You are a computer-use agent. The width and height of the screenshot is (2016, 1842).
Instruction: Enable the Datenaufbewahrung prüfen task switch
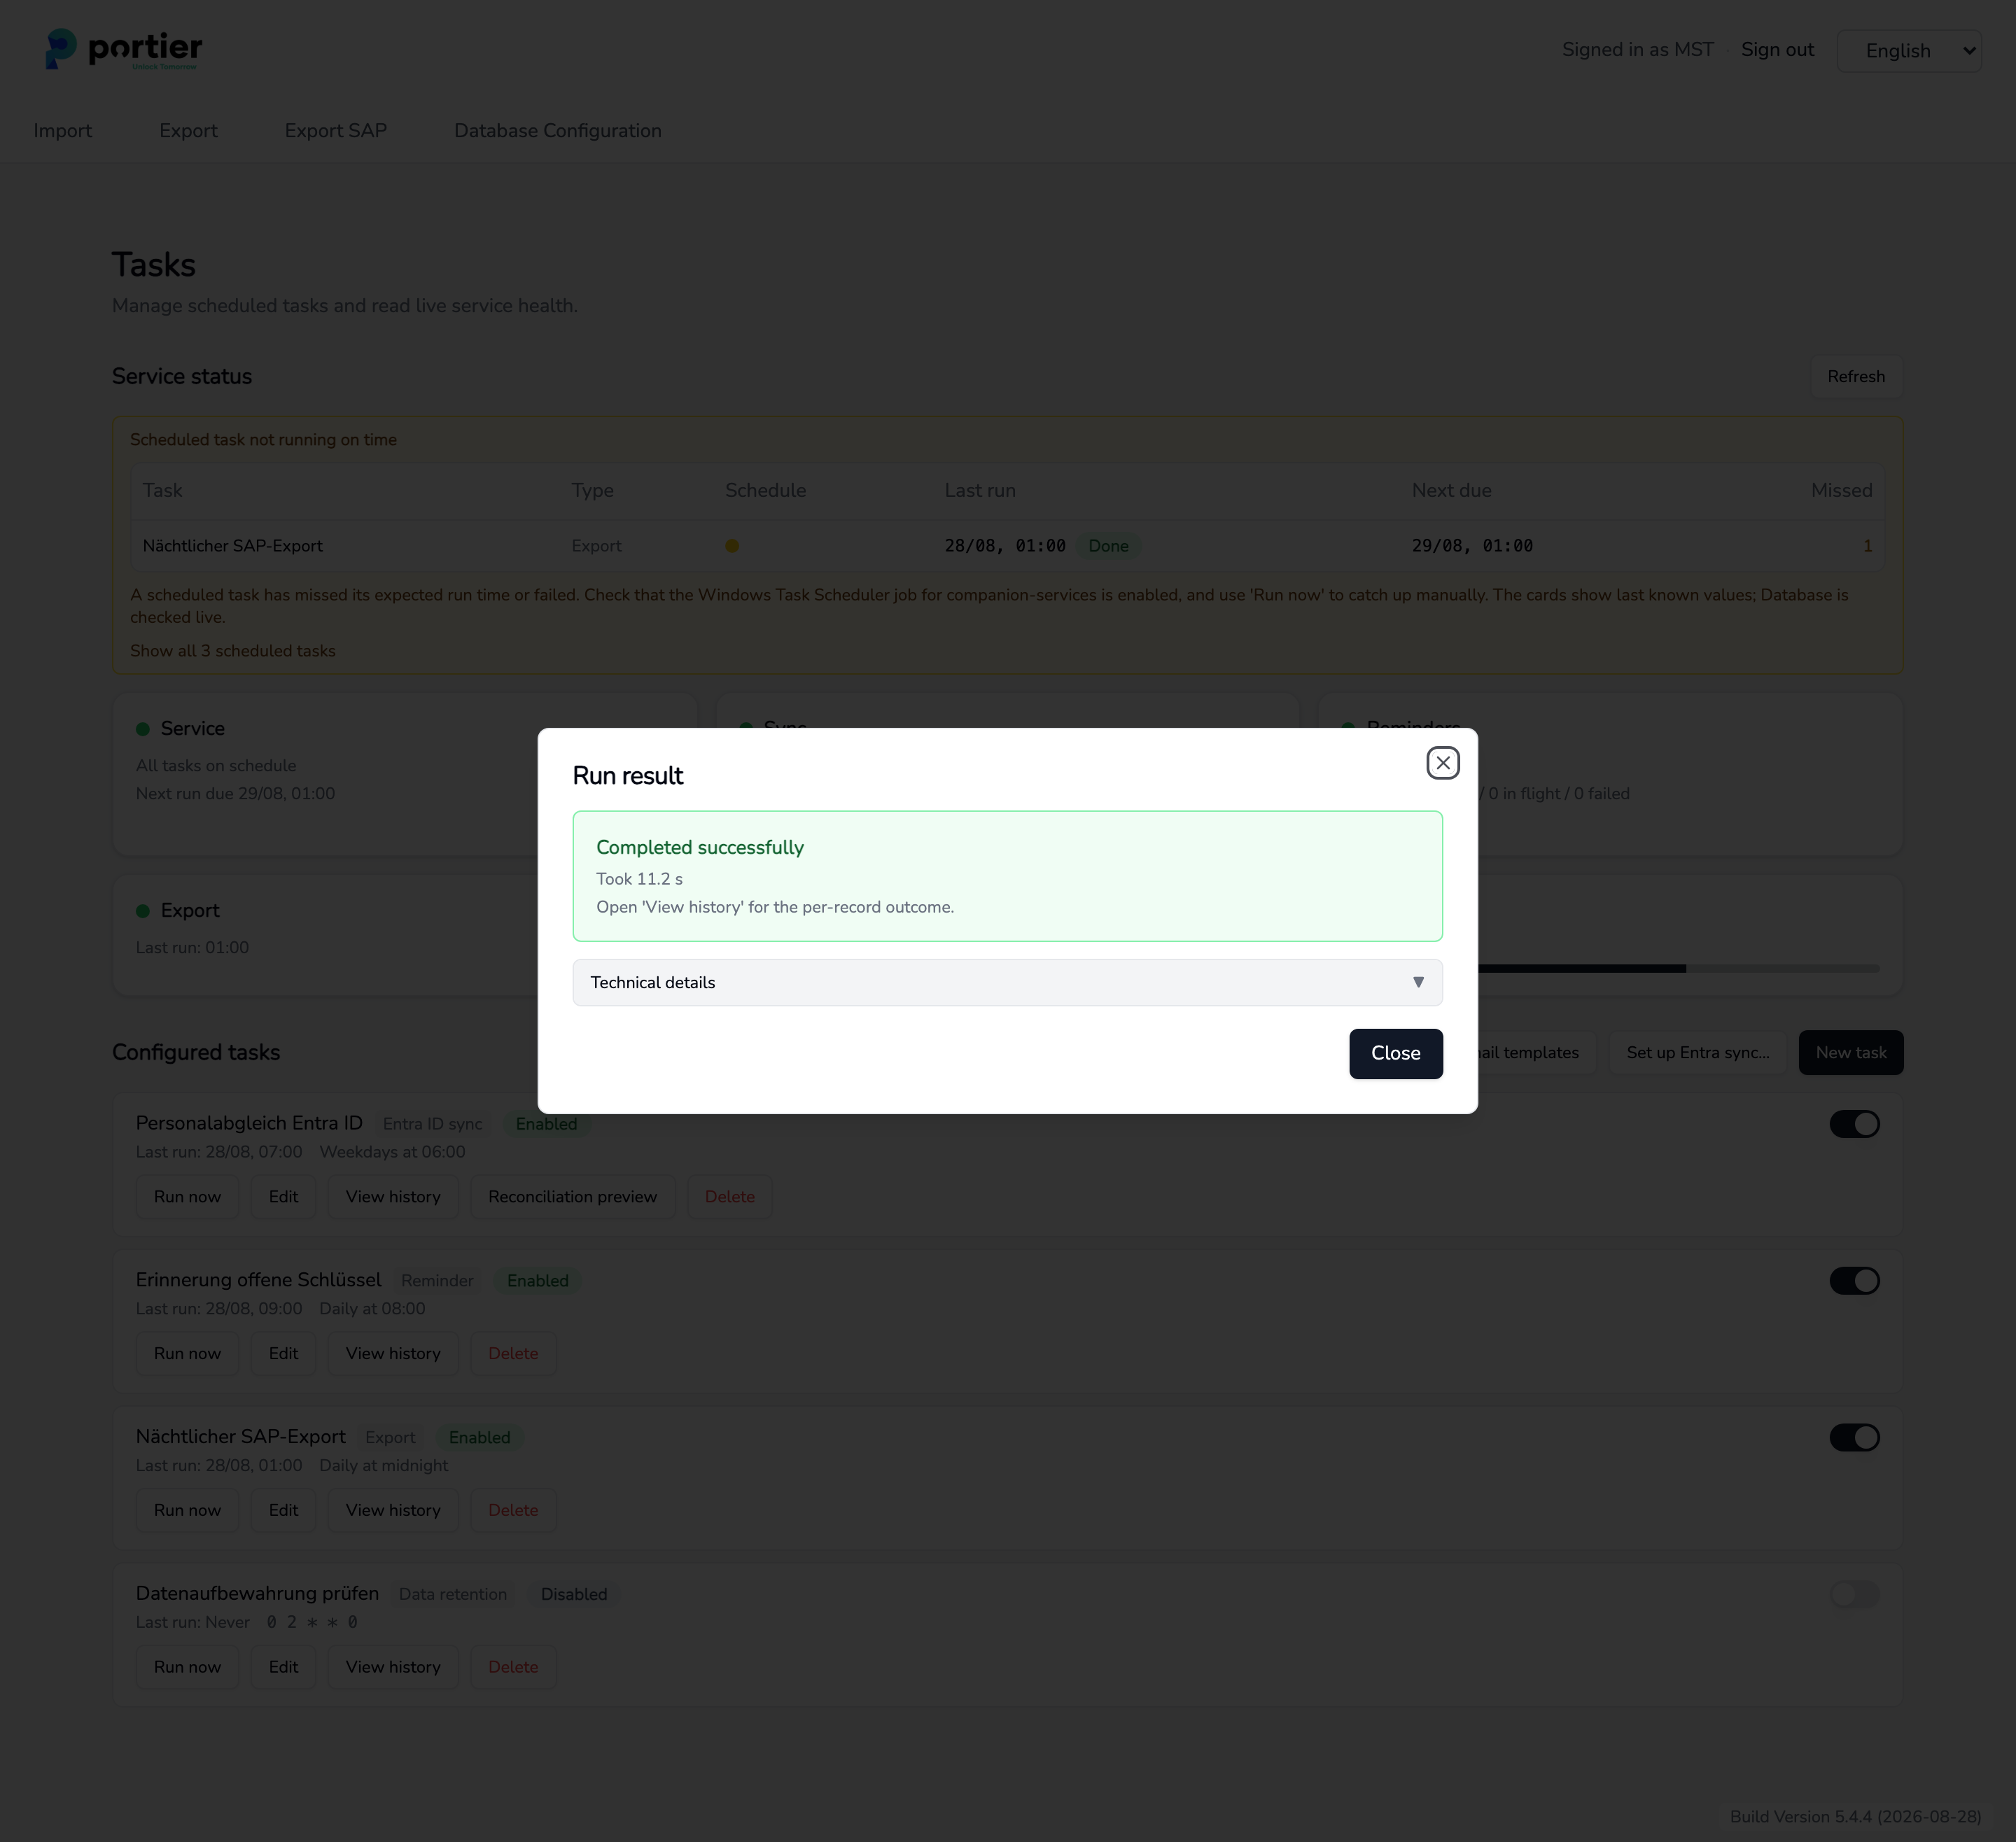pos(1854,1594)
